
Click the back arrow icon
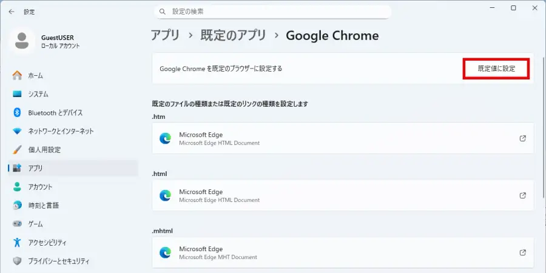12,12
